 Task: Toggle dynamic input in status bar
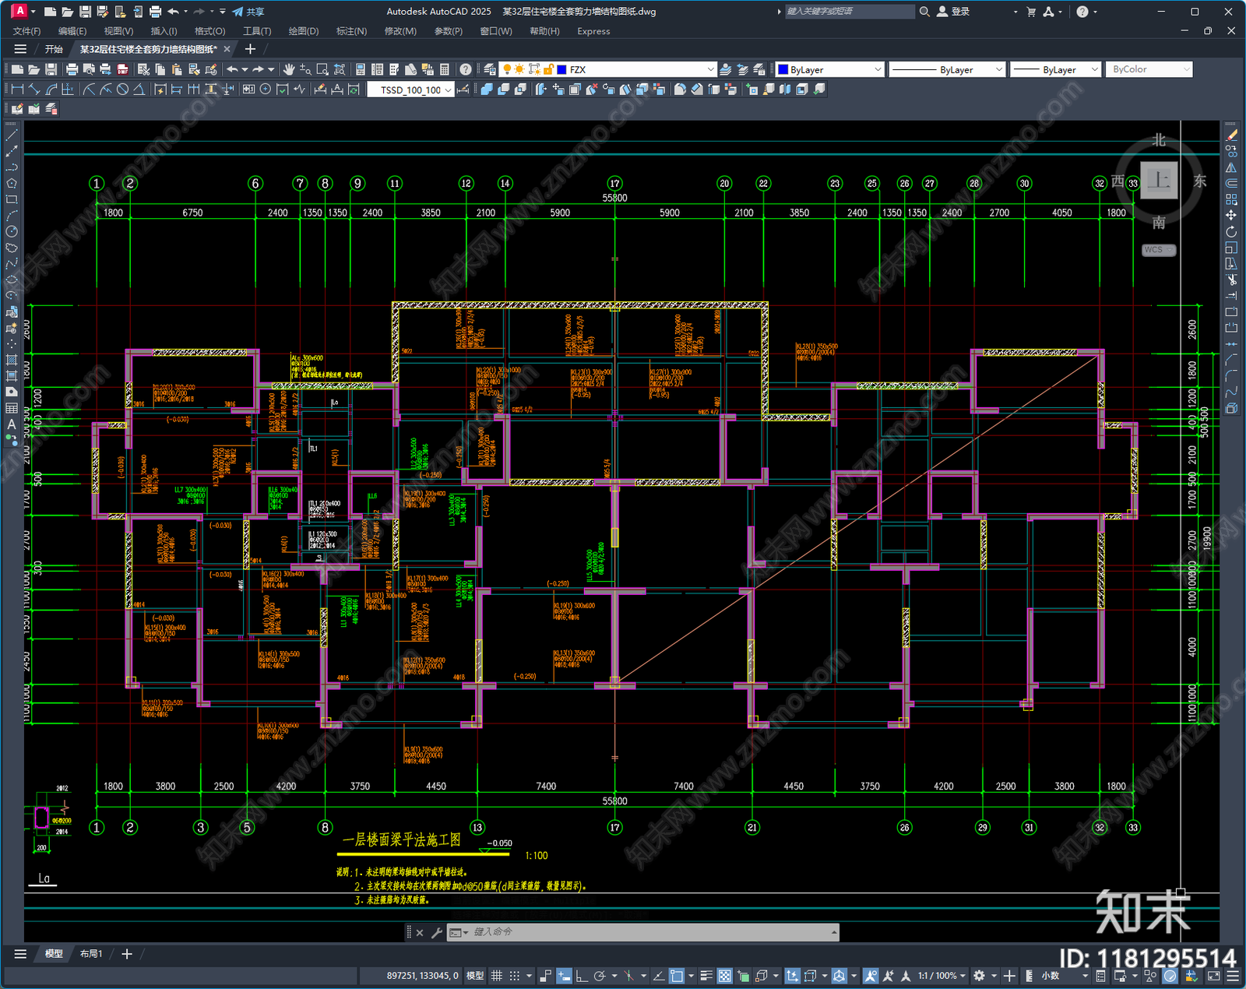pos(564,976)
